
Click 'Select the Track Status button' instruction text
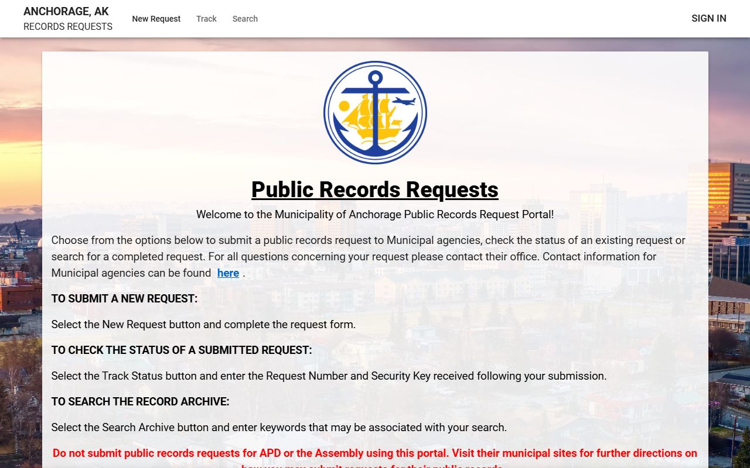click(x=329, y=376)
